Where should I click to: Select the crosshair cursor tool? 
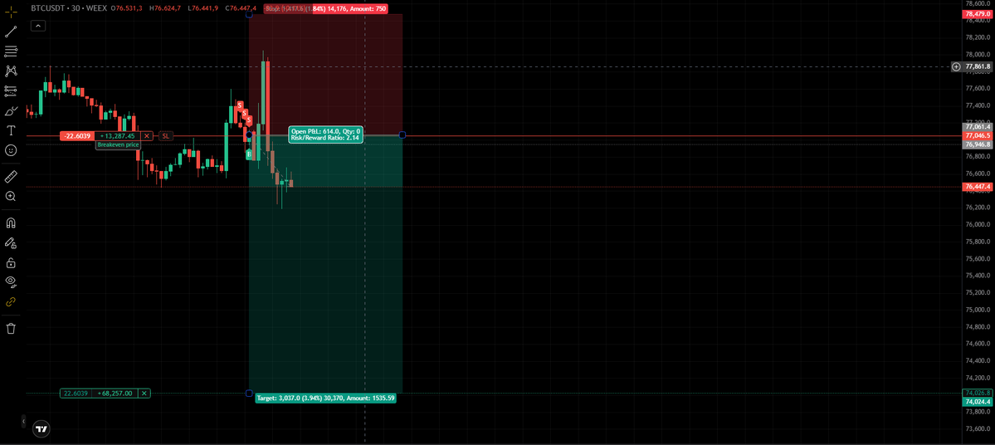(11, 12)
